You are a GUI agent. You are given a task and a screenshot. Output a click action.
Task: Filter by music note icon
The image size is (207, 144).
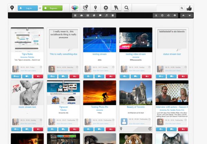point(107,15)
